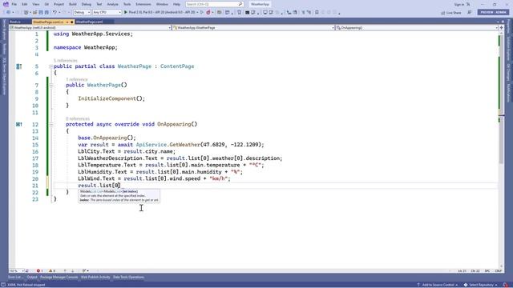The image size is (513, 288).
Task: Click the Hot Reload flame icon
Action: point(208,13)
